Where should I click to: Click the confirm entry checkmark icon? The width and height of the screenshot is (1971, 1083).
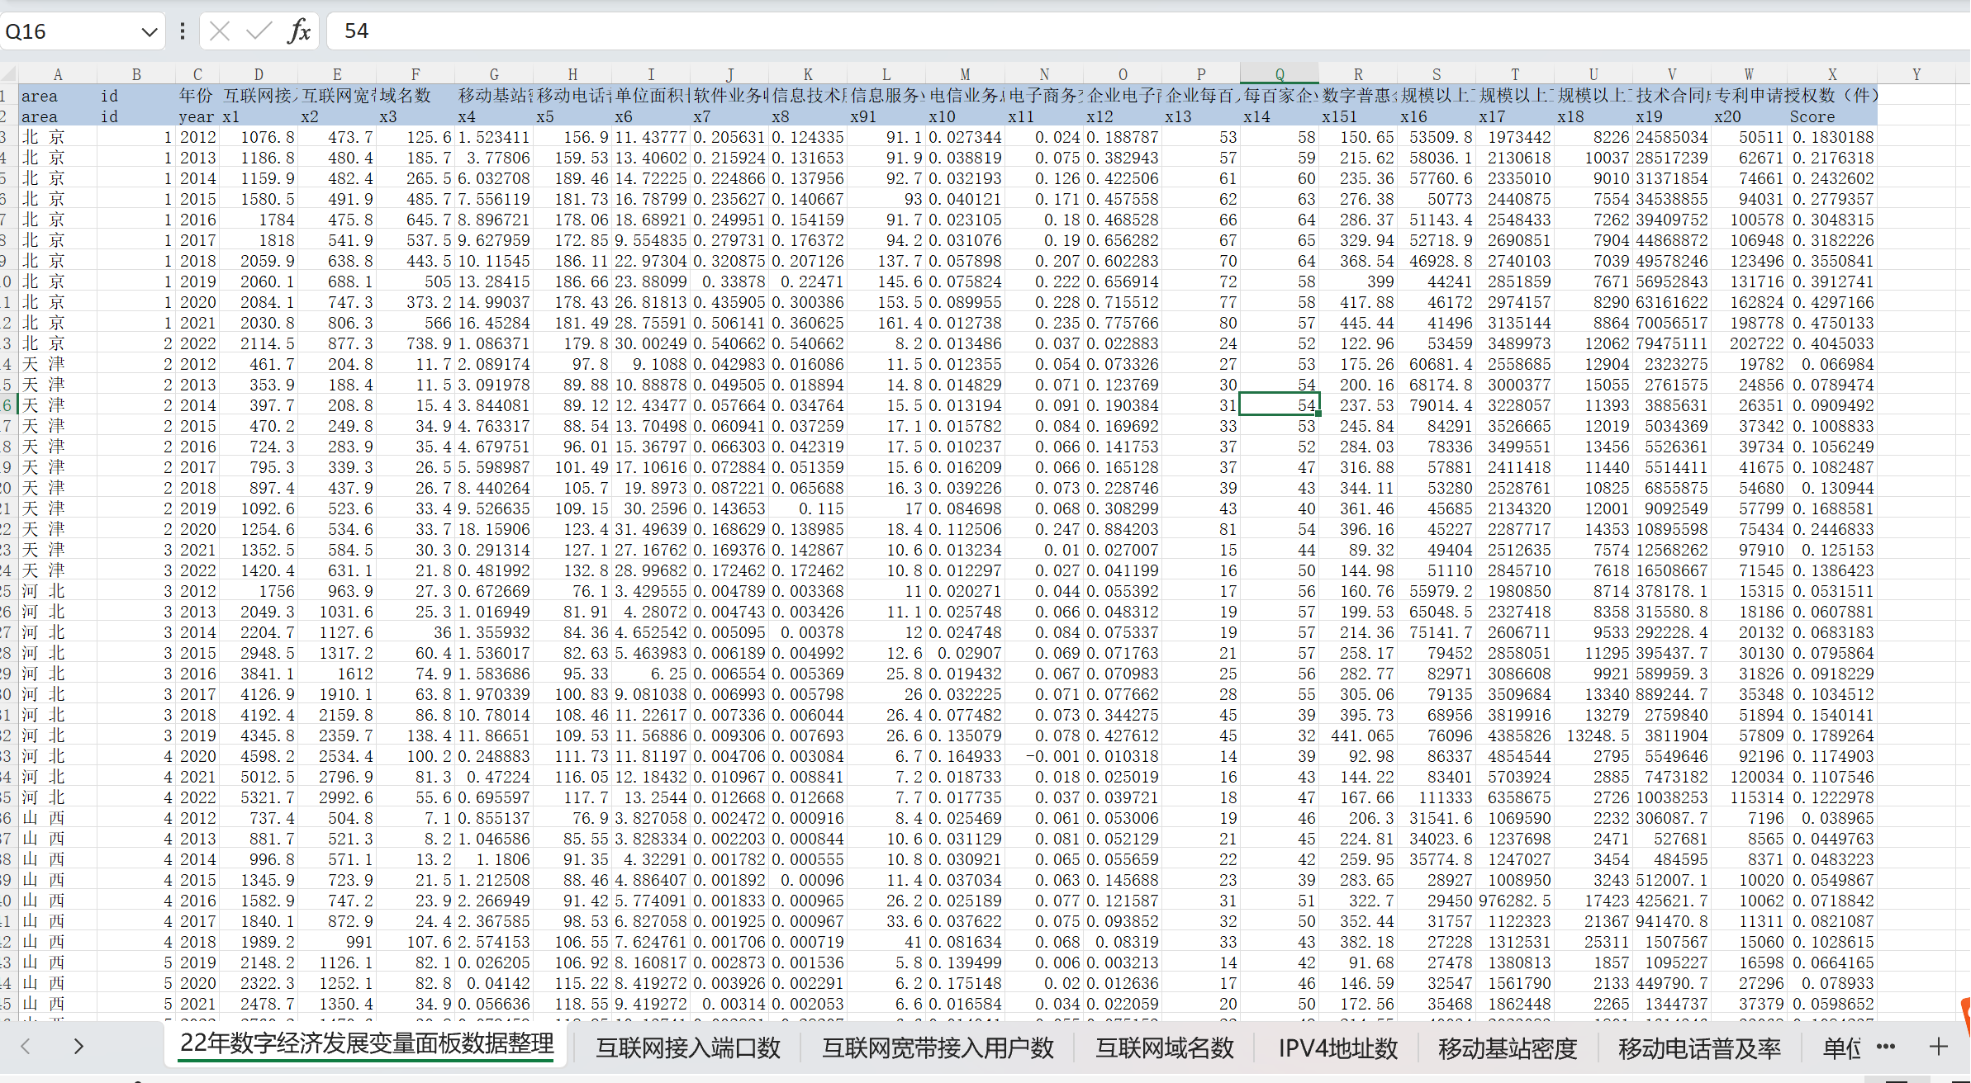point(259,31)
